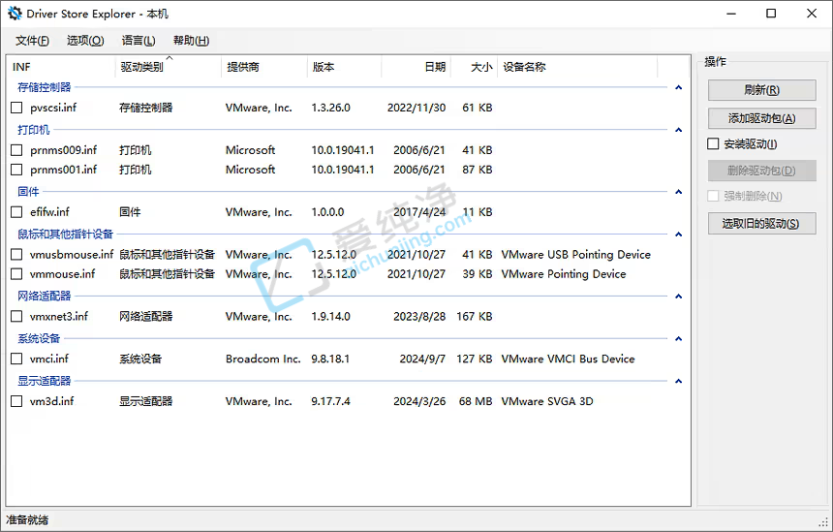
Task: Click the 准备就绪 status bar text
Action: (x=27, y=519)
